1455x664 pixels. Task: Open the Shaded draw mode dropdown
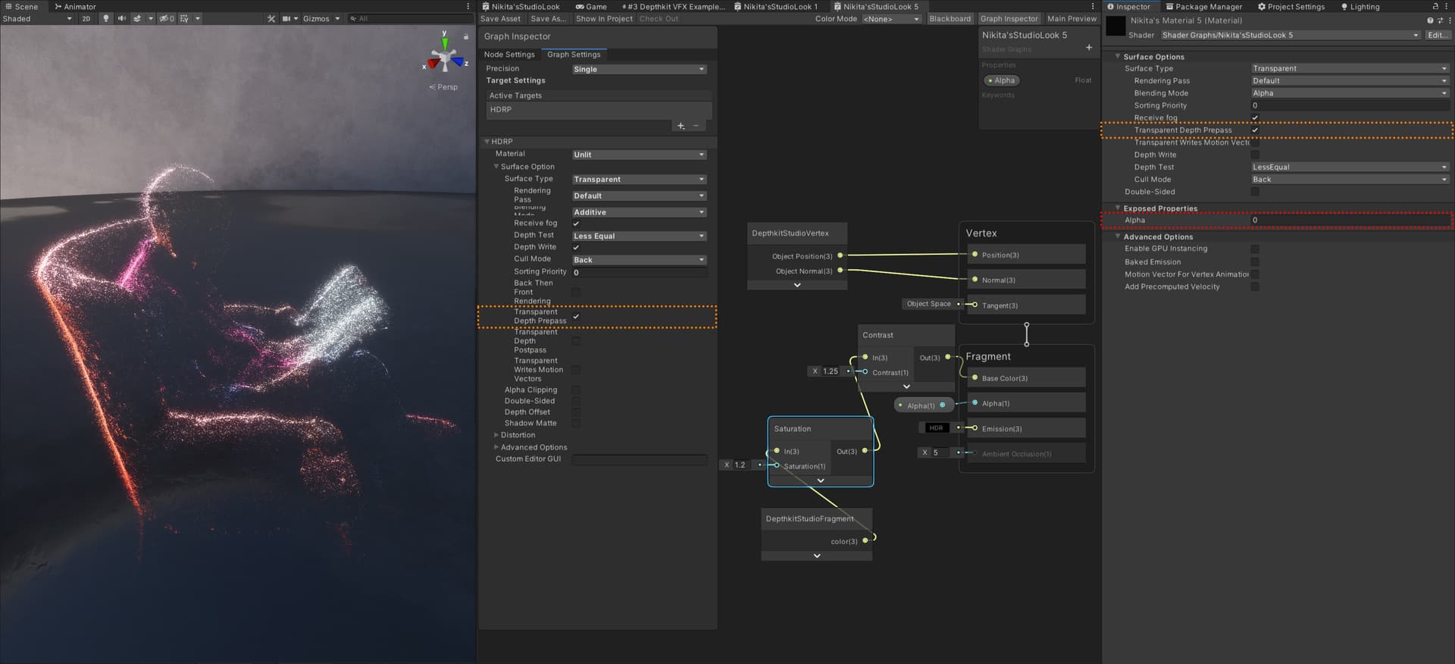tap(37, 18)
